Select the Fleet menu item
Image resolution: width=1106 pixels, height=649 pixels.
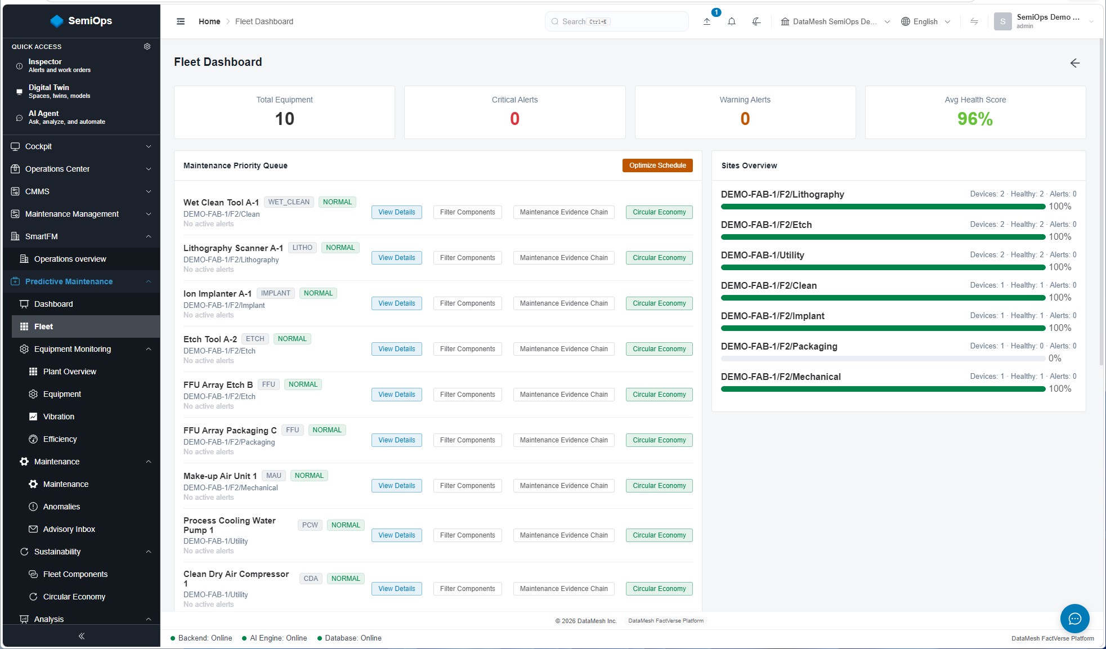[x=86, y=326]
